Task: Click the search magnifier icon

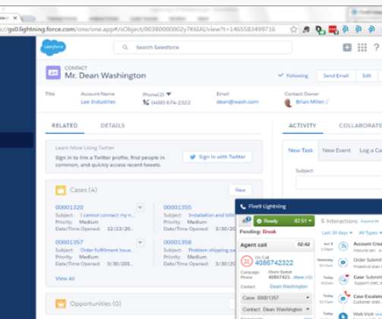Action: (x=125, y=47)
